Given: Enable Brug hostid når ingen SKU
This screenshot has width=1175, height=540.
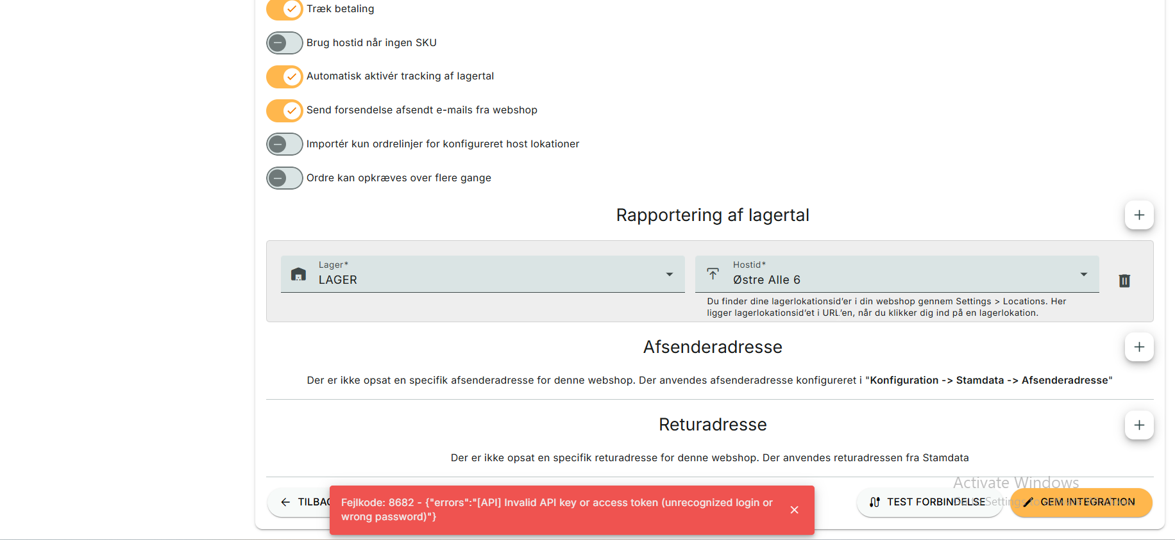Looking at the screenshot, I should pyautogui.click(x=285, y=43).
